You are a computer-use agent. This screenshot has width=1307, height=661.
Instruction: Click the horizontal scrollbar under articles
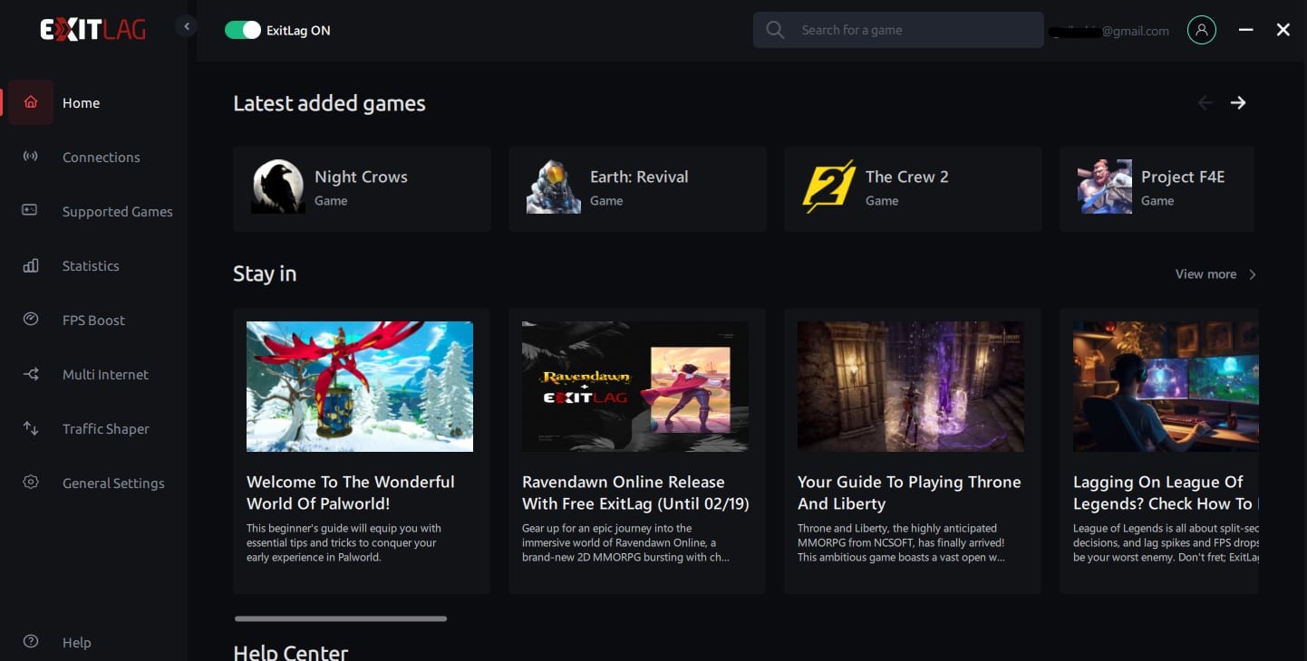[x=341, y=618]
